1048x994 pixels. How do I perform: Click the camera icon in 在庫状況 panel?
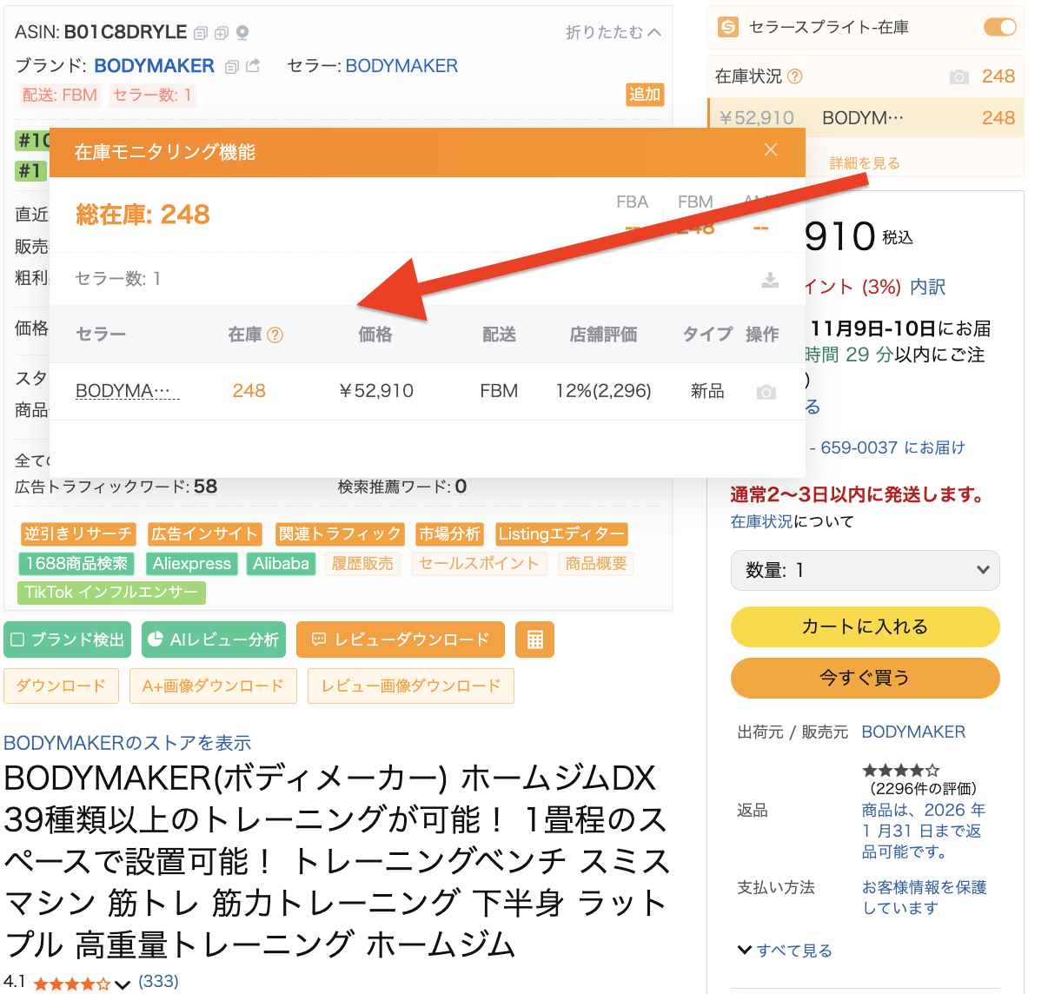[x=958, y=77]
